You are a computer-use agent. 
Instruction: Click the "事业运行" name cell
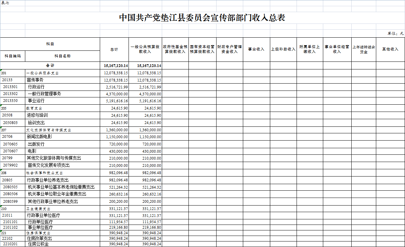point(62,101)
